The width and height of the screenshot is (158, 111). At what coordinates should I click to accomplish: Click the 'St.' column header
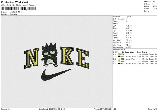[123, 52]
